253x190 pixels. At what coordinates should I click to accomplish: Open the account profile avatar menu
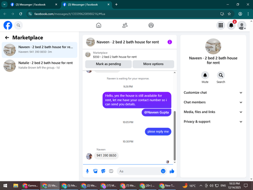click(242, 25)
